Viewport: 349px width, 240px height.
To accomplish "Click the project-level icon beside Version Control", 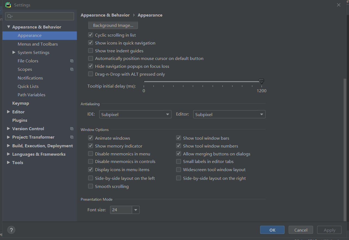I will click(x=72, y=129).
